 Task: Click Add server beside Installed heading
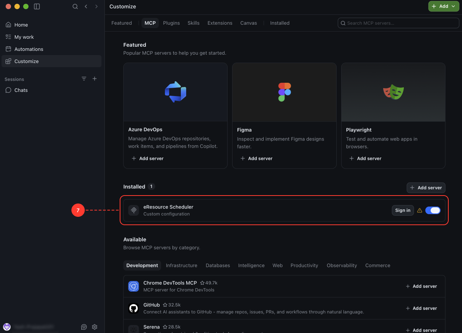426,188
